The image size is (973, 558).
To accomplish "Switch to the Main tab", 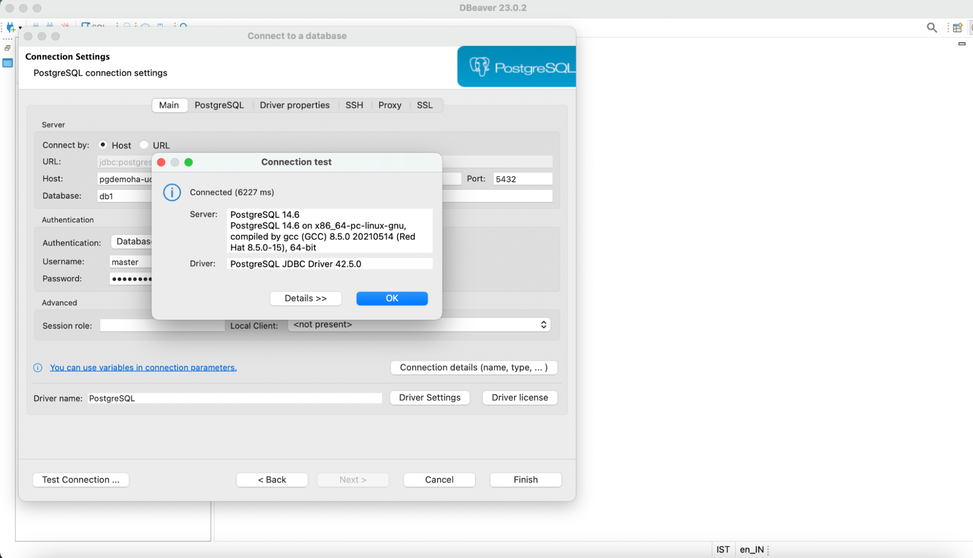I will point(169,105).
